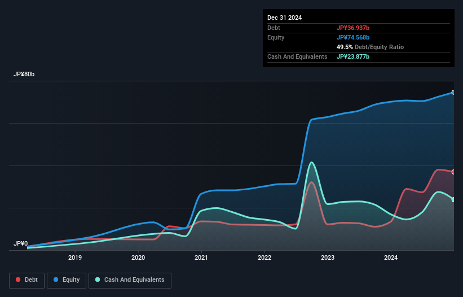Click the 49.5% Debt/Equity Ratio text
This screenshot has height=297, width=463.
point(370,47)
